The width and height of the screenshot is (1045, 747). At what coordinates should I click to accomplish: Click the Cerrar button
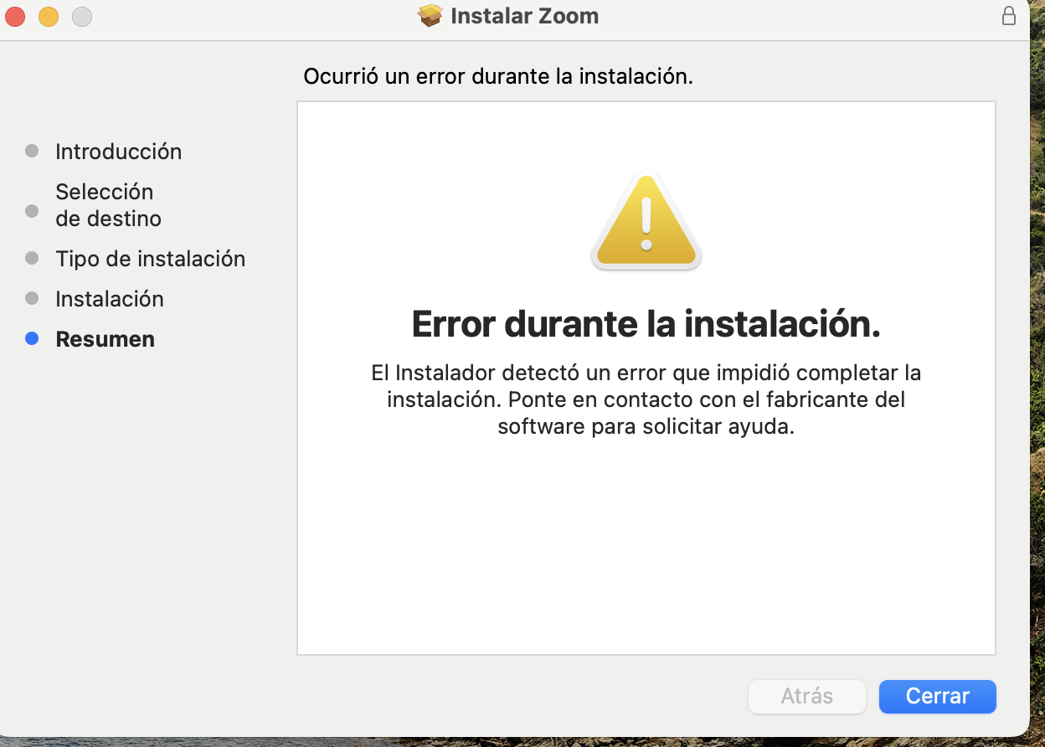(937, 696)
